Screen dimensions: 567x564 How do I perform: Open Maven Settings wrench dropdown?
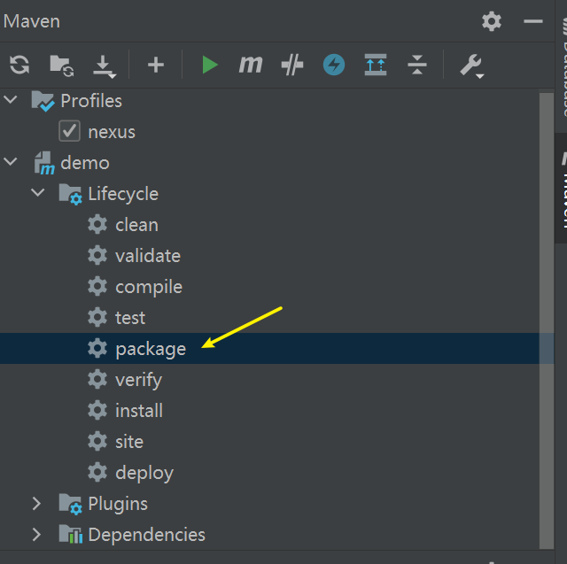point(472,66)
